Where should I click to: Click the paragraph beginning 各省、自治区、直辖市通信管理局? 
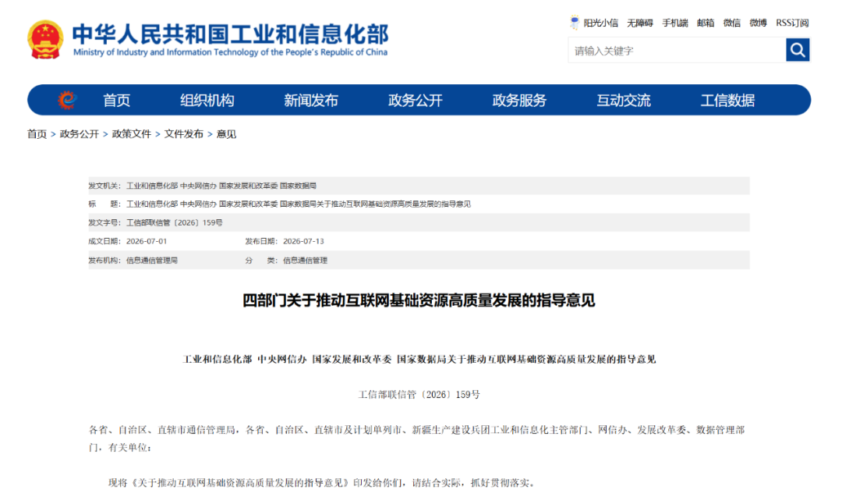pos(416,438)
